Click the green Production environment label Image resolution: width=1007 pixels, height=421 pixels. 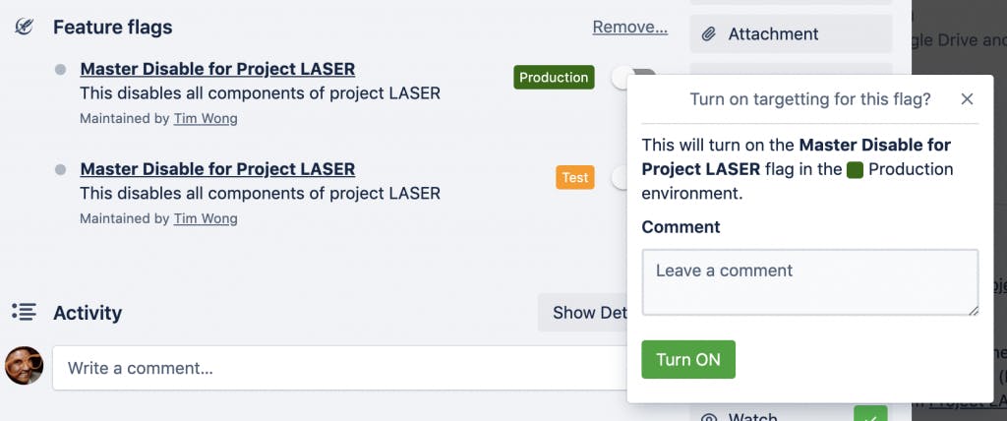[554, 77]
